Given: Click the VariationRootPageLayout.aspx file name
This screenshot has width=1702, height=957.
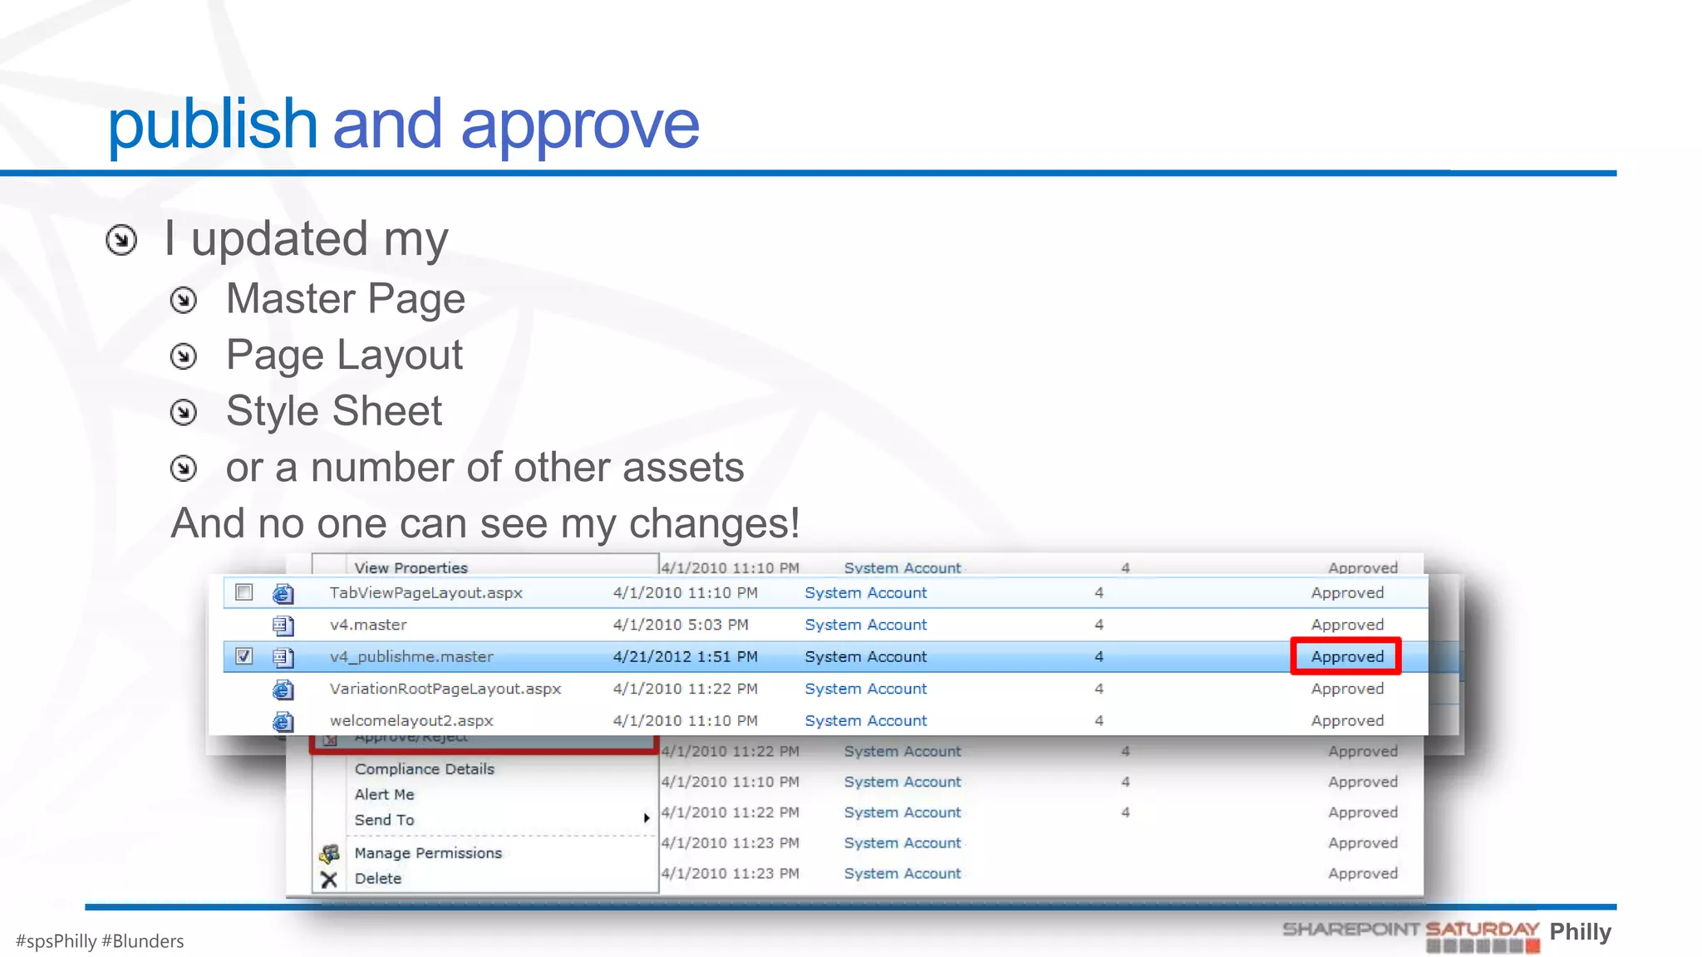Looking at the screenshot, I should pyautogui.click(x=445, y=689).
